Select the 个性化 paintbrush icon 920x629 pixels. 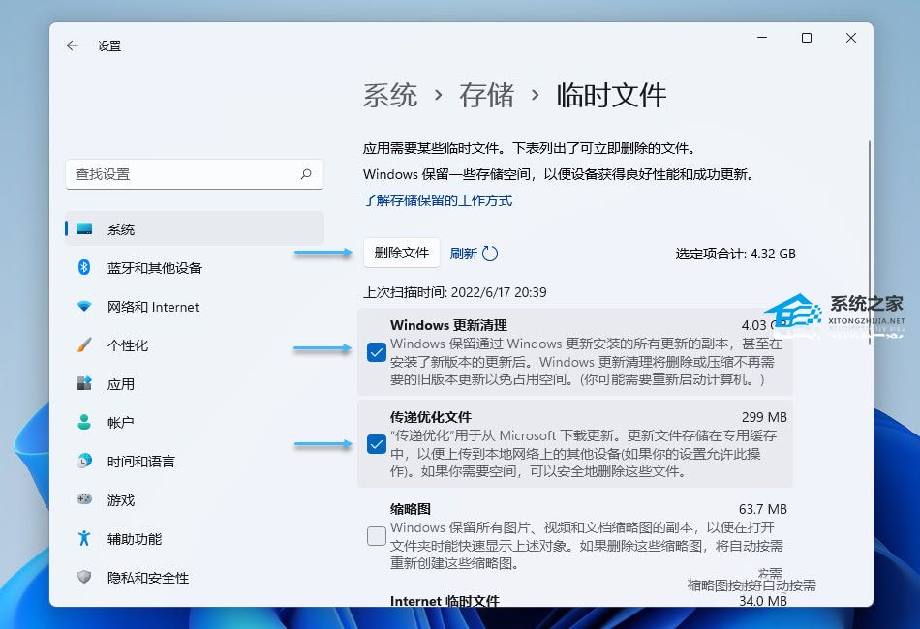point(84,345)
